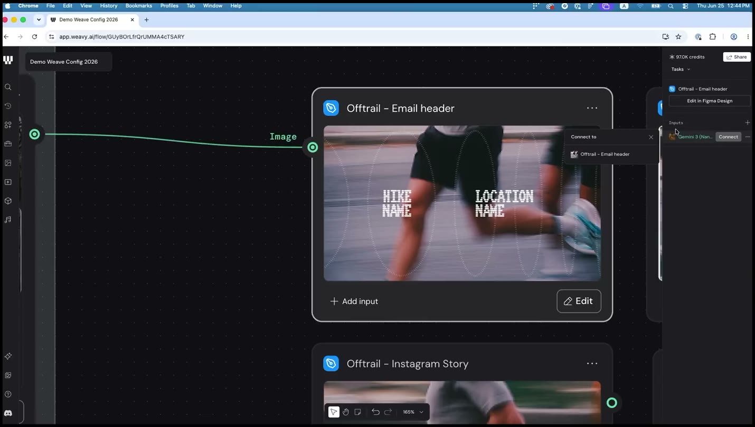755x427 pixels.
Task: Reload the page
Action: coord(34,36)
